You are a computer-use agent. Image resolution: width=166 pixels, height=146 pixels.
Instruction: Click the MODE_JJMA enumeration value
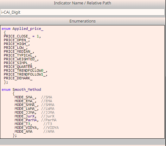[26, 113]
